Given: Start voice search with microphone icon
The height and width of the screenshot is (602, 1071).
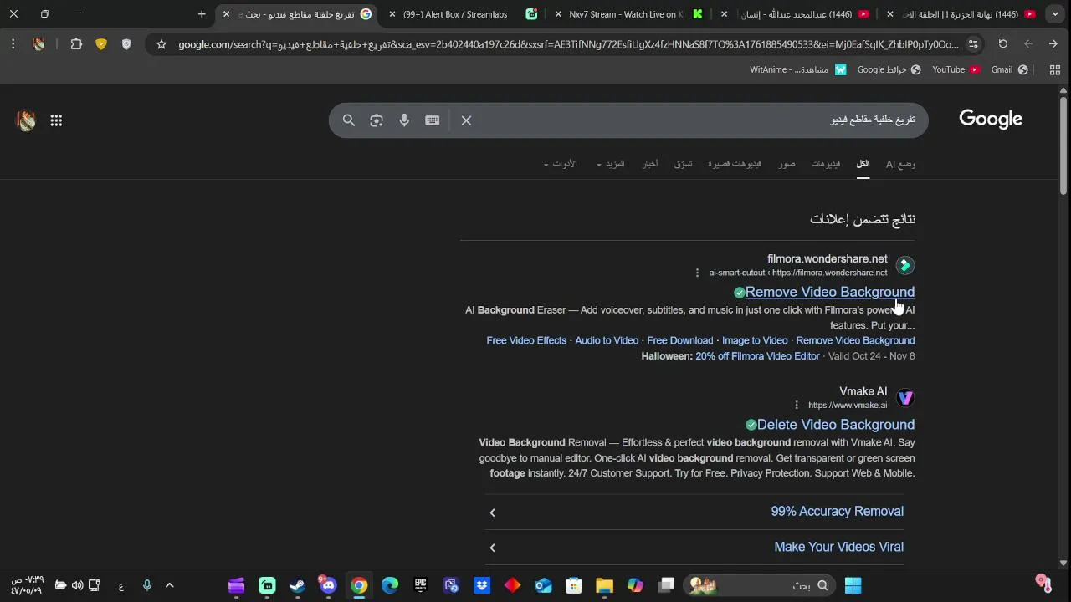Looking at the screenshot, I should 404,120.
